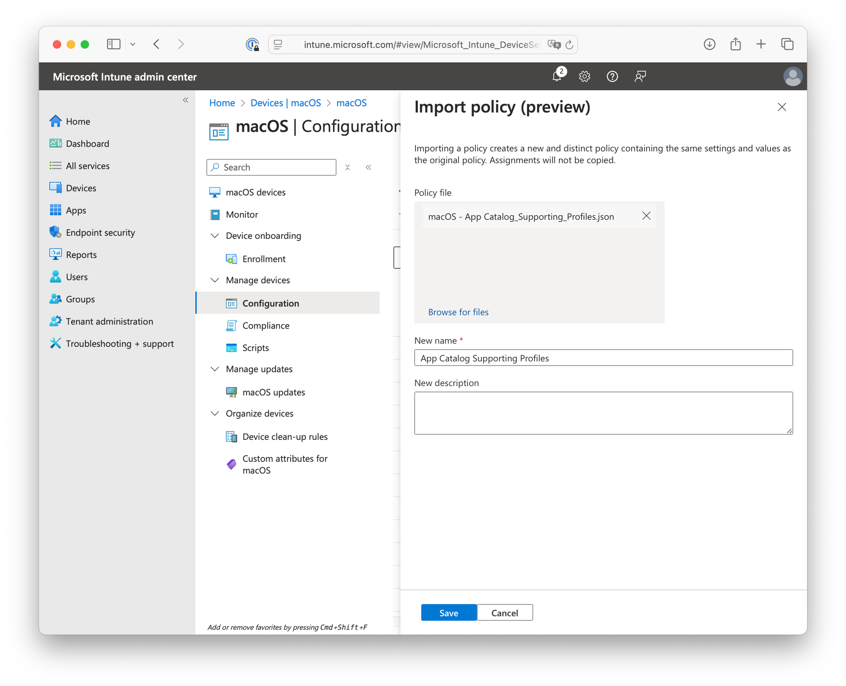Open the help question mark icon
Viewport: 846px width, 686px height.
coord(612,76)
